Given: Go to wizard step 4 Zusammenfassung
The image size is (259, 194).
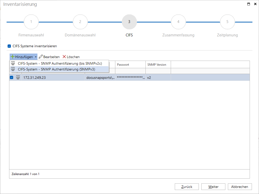Looking at the screenshot, I should tap(178, 22).
